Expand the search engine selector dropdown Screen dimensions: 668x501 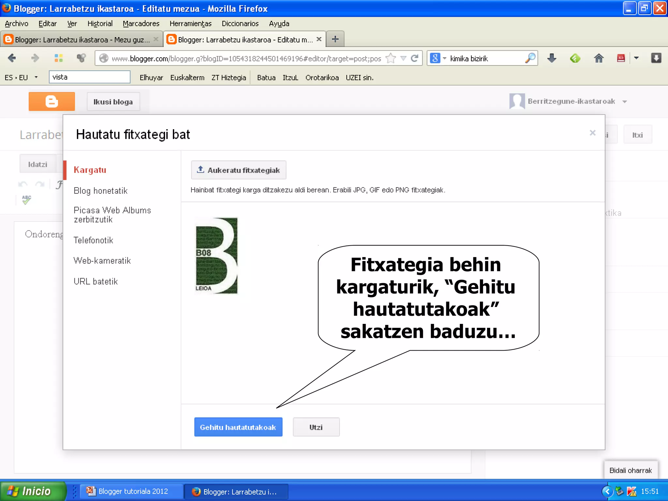[445, 58]
